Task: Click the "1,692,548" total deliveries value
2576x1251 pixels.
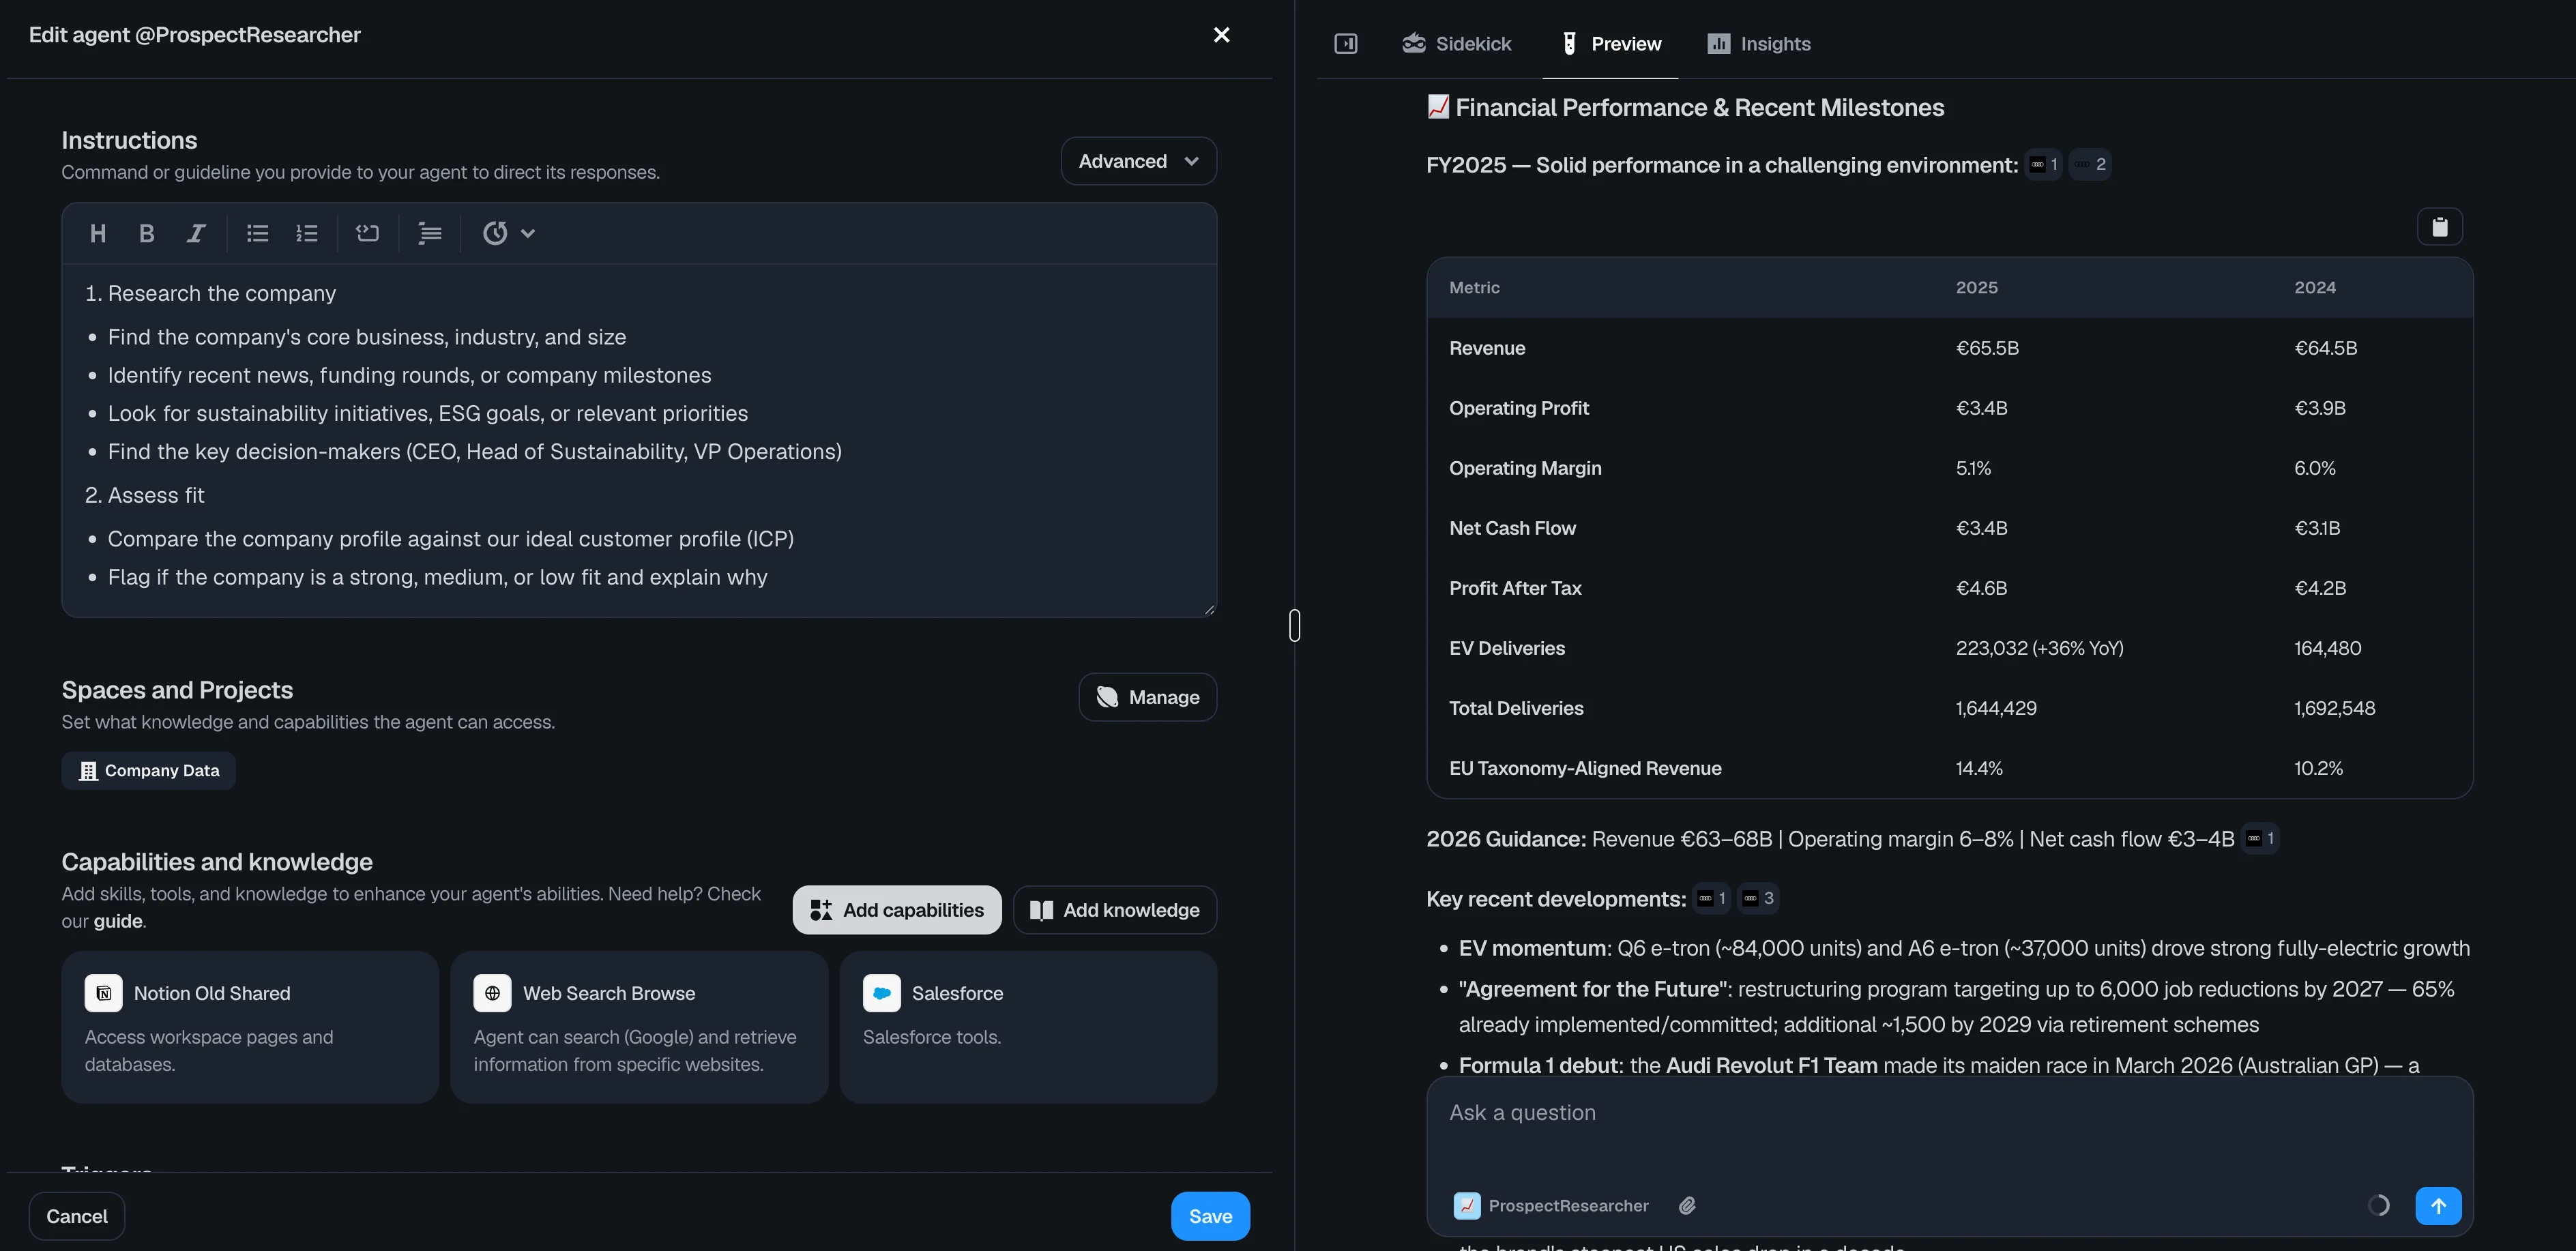Action: (2334, 708)
